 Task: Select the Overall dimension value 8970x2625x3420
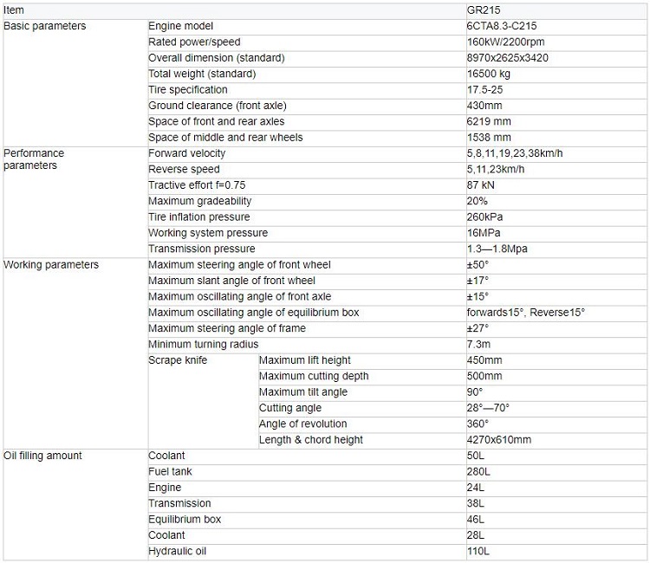507,58
